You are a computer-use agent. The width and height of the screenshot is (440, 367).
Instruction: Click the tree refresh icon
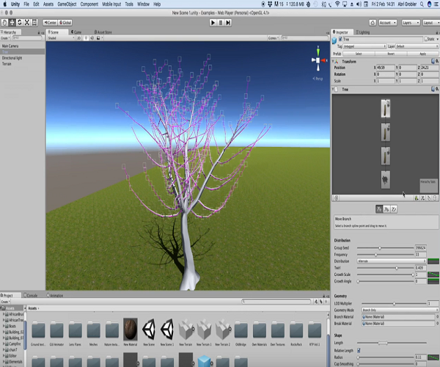(x=336, y=198)
